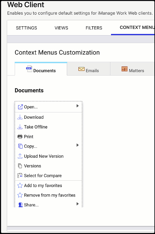
Task: Click the star icon for Remove from my favorites
Action: tap(20, 195)
